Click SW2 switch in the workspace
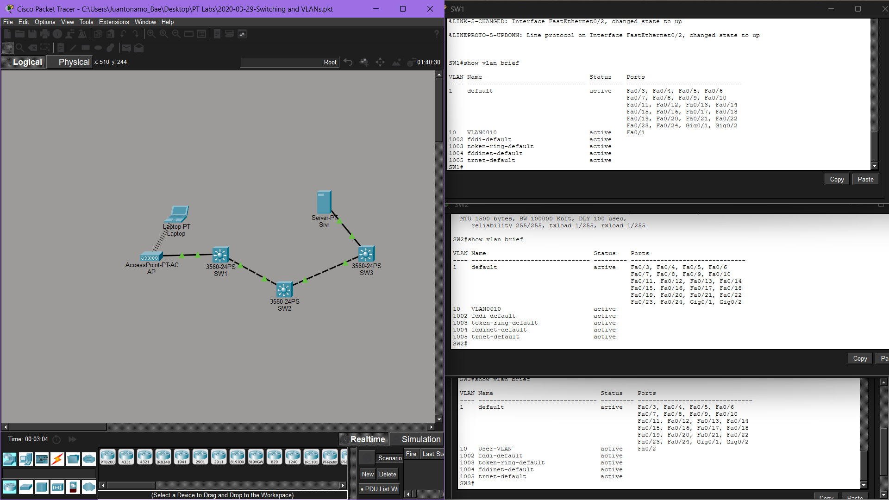The height and width of the screenshot is (500, 889). pyautogui.click(x=284, y=290)
